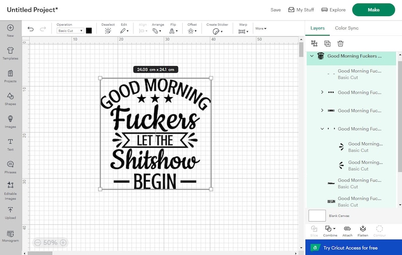Click Create Sticker icon
The height and width of the screenshot is (255, 402).
click(217, 31)
